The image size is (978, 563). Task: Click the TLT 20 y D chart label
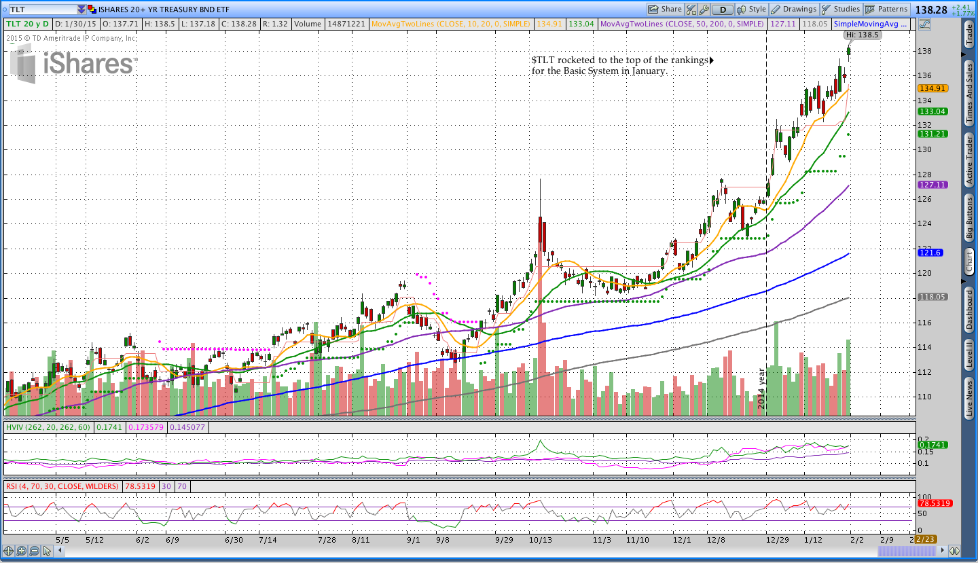(29, 24)
